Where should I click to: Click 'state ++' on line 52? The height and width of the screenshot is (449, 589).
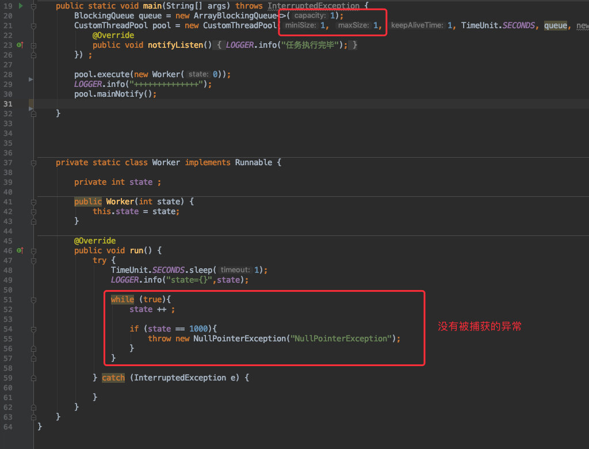coord(148,309)
